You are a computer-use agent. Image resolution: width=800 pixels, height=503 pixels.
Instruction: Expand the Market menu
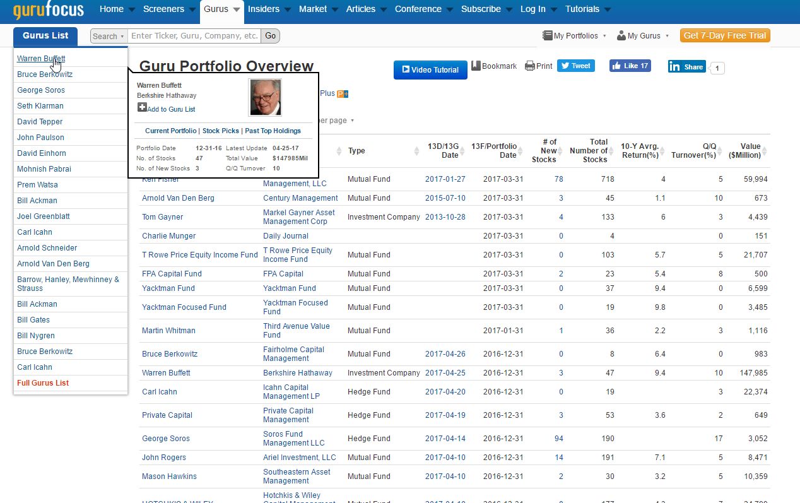pyautogui.click(x=319, y=9)
